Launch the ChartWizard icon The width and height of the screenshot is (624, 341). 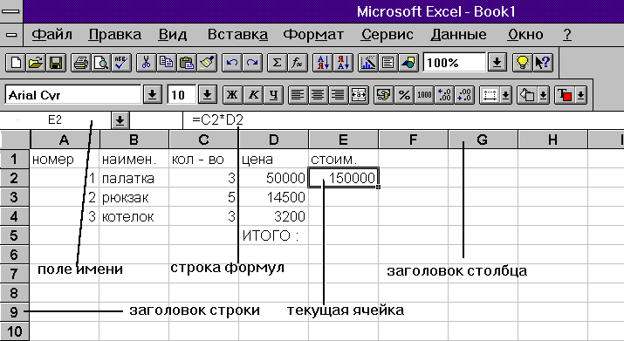[x=368, y=63]
